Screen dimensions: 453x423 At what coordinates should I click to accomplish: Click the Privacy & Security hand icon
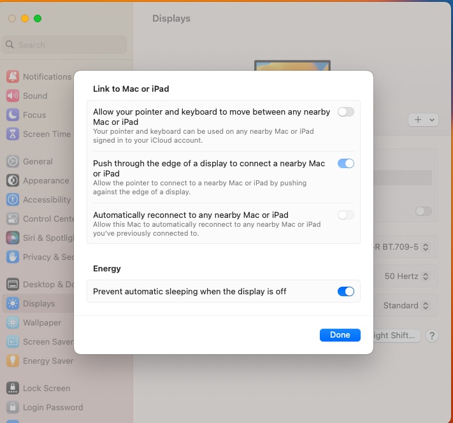tap(13, 257)
